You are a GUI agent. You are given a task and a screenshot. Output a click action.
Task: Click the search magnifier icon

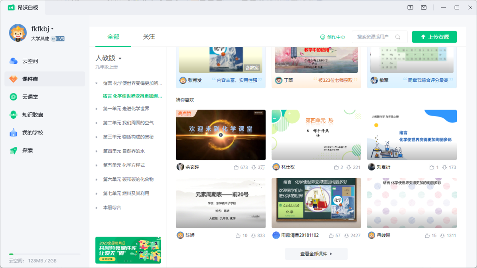tap(398, 37)
